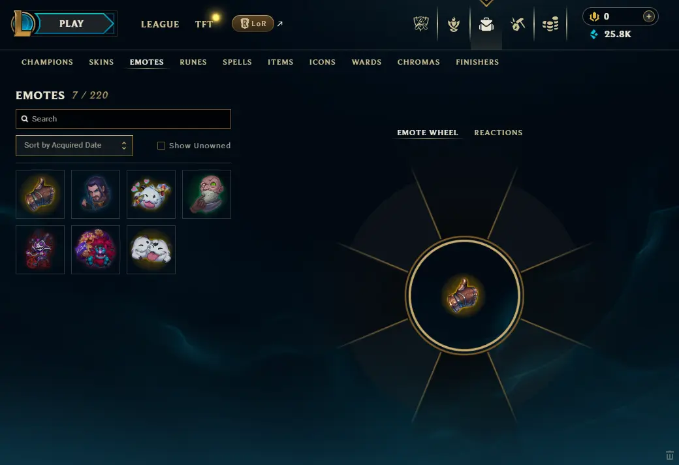
Task: Open the Loot hammer icon
Action: [x=518, y=24]
